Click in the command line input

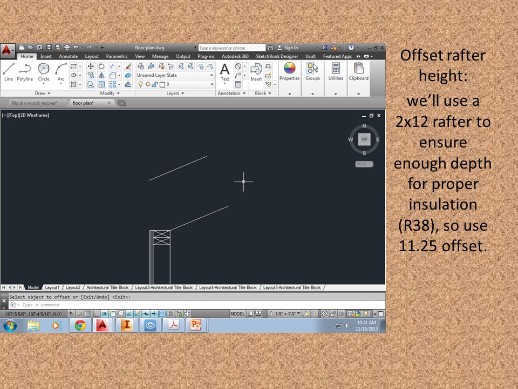point(198,305)
